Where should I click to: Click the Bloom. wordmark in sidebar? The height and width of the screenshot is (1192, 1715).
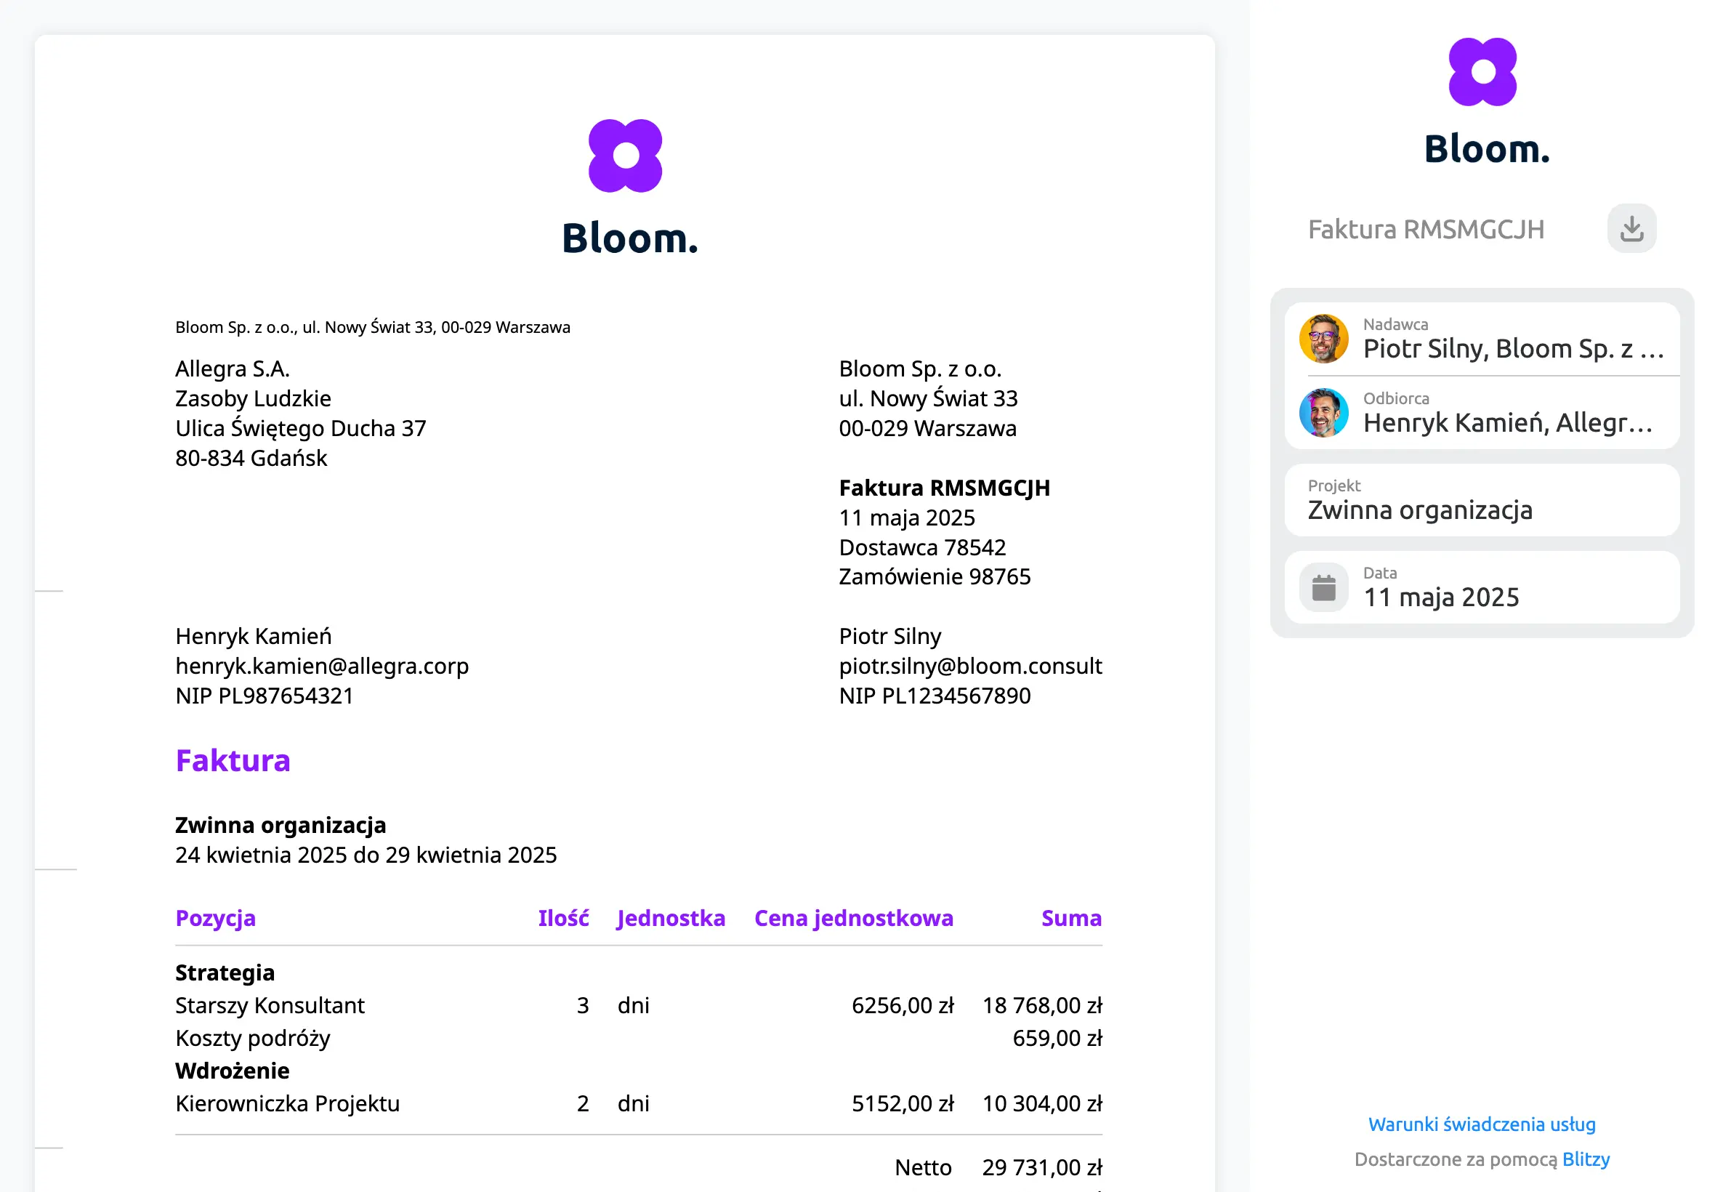click(1486, 148)
